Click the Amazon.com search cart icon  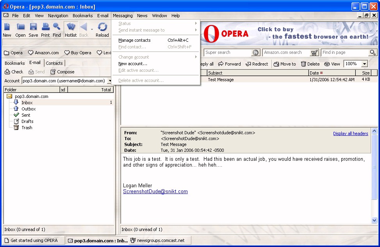[x=314, y=53]
